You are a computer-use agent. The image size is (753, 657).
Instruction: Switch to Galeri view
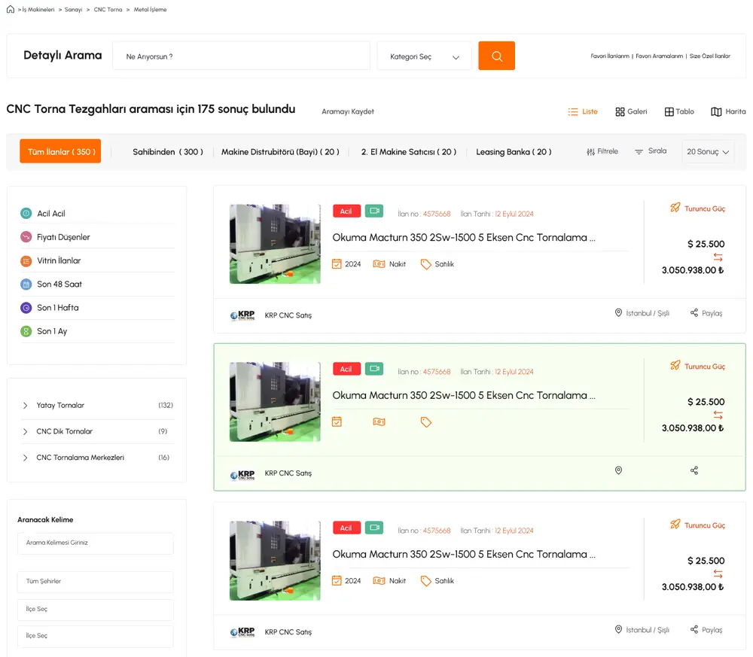click(632, 111)
